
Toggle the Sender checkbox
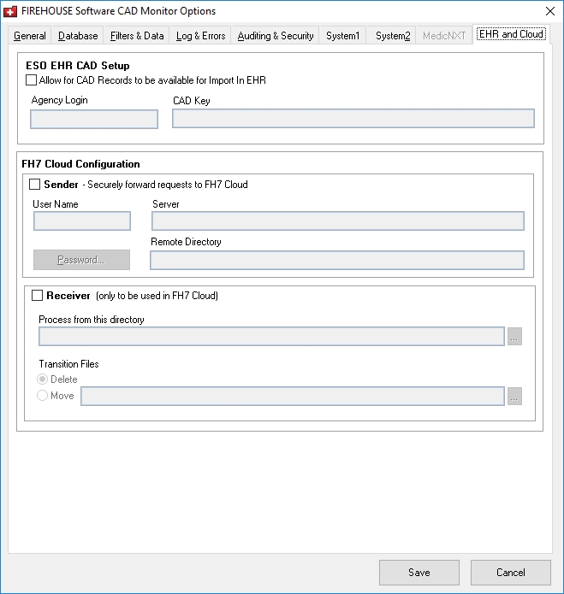click(x=34, y=185)
